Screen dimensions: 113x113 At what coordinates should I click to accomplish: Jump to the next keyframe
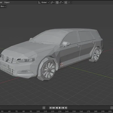click(63, 108)
